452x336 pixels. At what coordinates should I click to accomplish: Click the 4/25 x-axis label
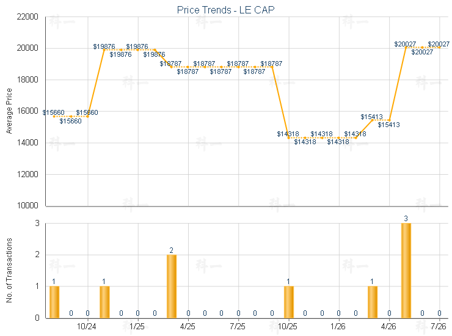(188, 326)
